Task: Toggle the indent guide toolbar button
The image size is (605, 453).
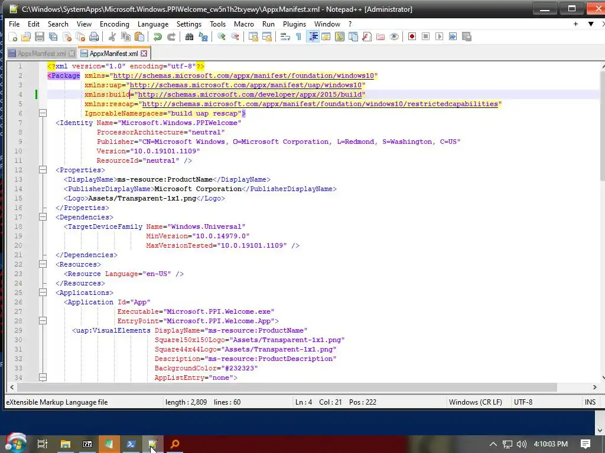Action: coord(313,37)
